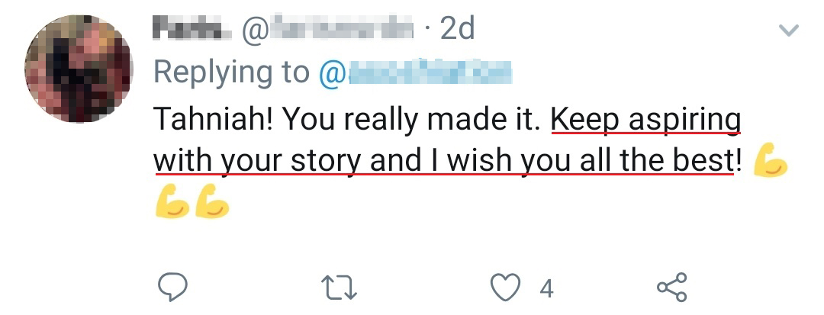The width and height of the screenshot is (824, 315).
Task: Click the blurred display name of the author
Action: point(189,29)
